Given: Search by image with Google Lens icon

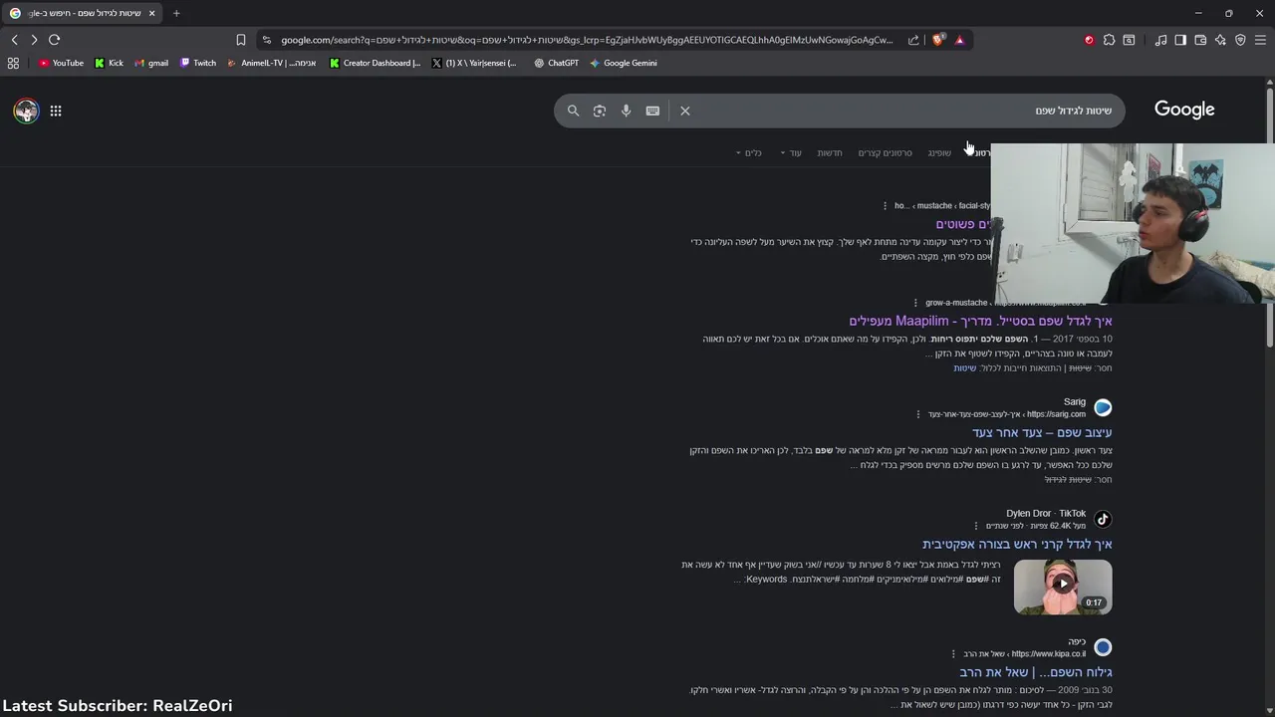Looking at the screenshot, I should pyautogui.click(x=600, y=111).
